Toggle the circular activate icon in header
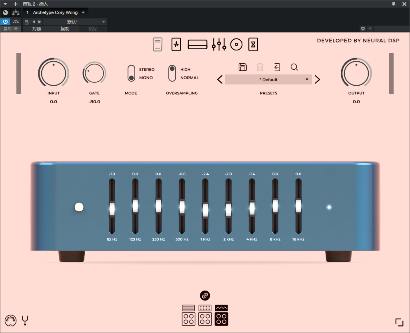The width and height of the screenshot is (410, 333). pos(5,12)
